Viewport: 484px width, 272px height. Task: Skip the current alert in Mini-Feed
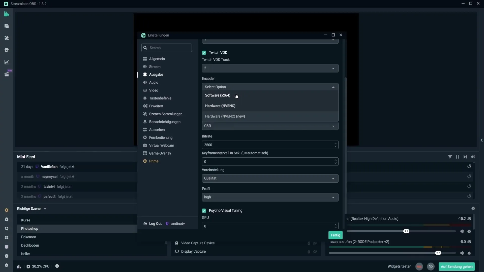coord(465,157)
